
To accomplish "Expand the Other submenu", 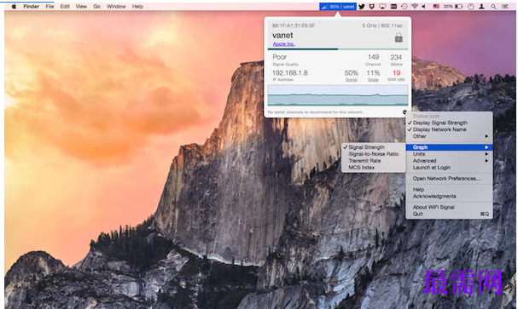I will [x=449, y=136].
